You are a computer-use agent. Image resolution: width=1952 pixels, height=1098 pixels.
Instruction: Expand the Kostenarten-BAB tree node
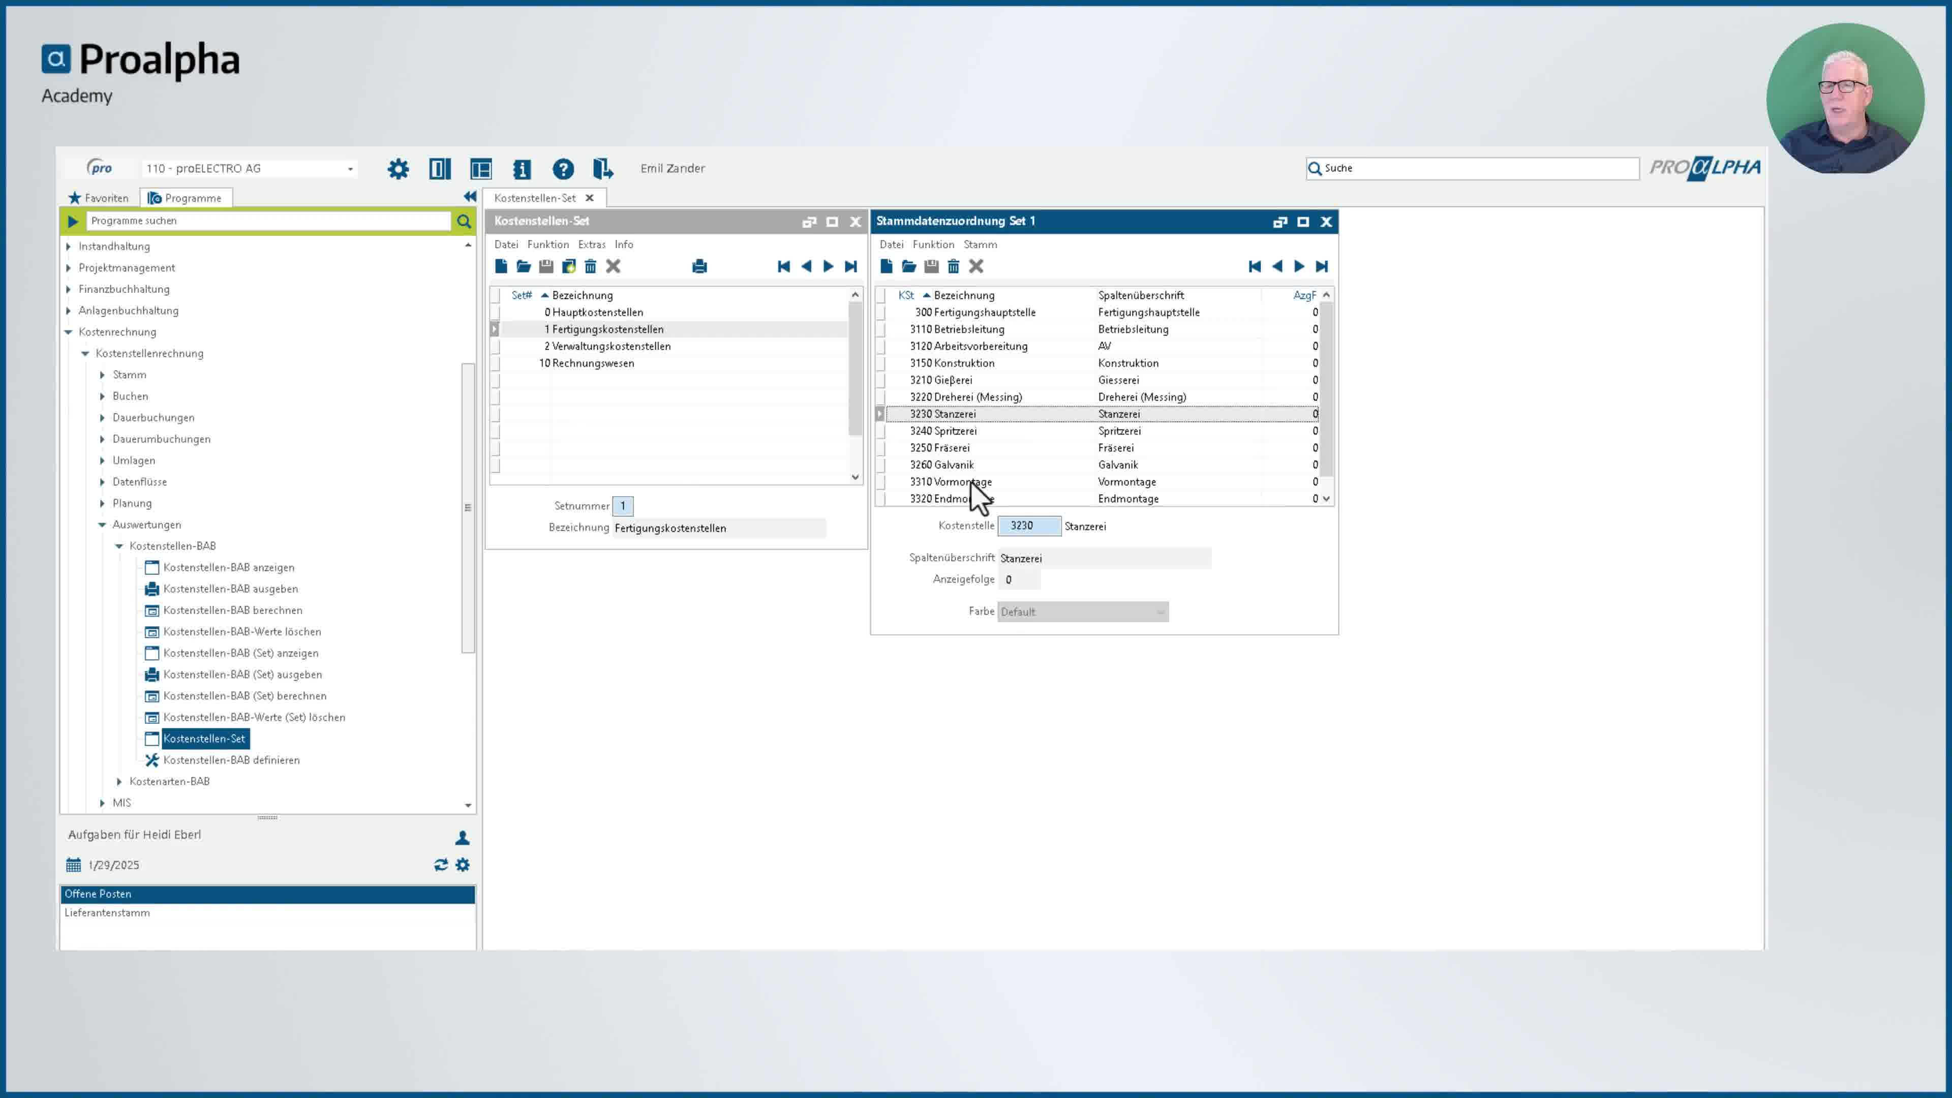coord(119,781)
